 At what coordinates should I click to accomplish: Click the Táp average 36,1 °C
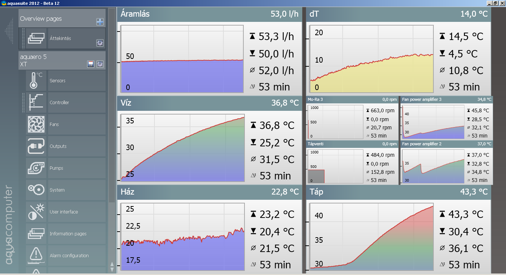466,248
